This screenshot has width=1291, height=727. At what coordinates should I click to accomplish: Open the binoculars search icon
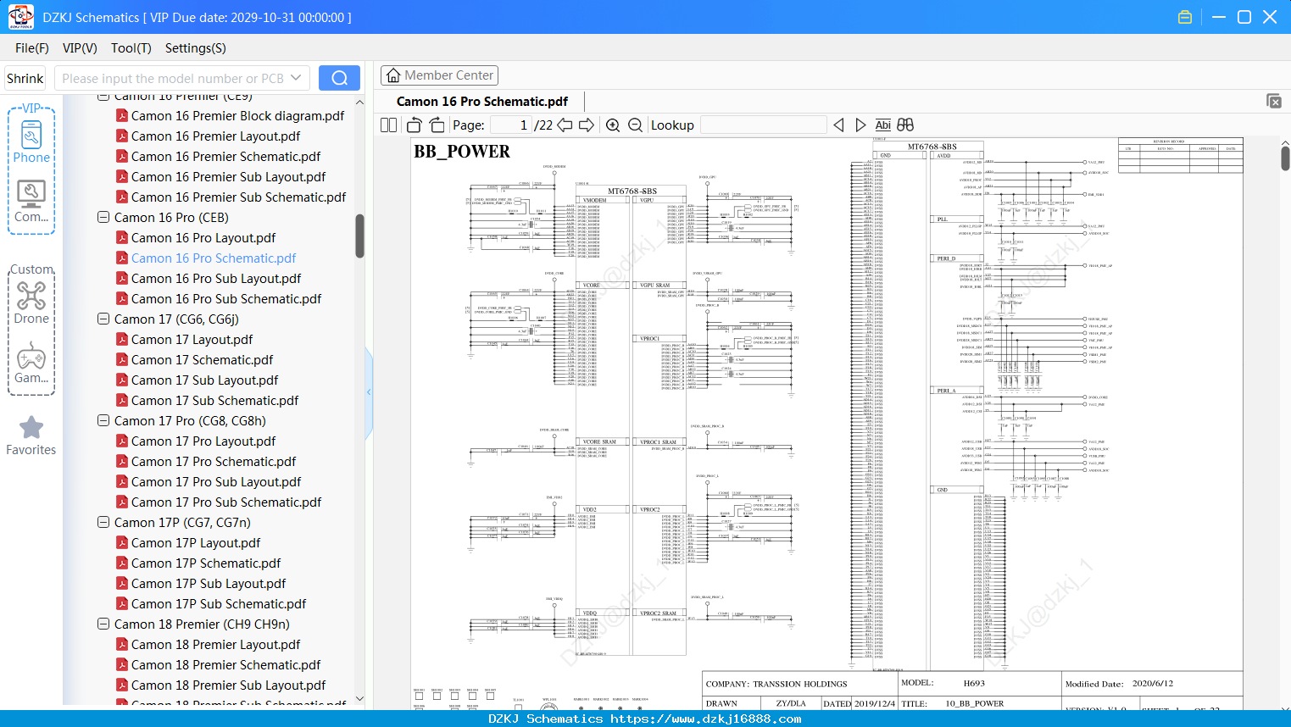(905, 125)
